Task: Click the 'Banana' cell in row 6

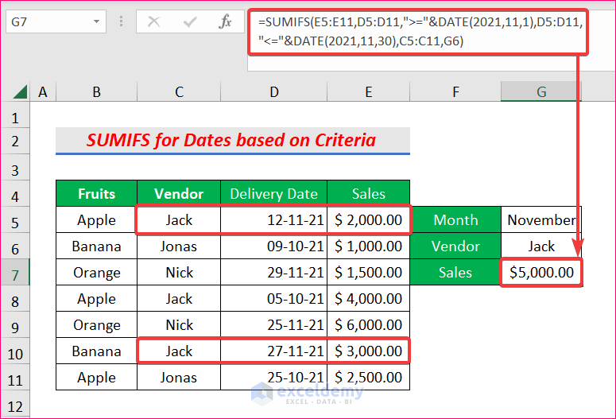Action: tap(97, 246)
